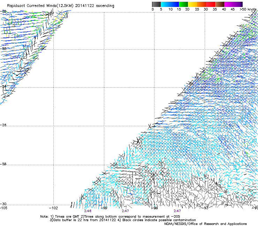Click the '>50 knots' legend label
The height and width of the screenshot is (226, 258).
(248, 9)
